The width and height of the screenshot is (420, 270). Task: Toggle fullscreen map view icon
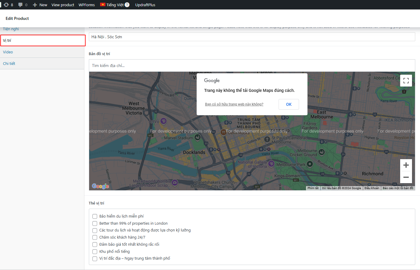(406, 81)
